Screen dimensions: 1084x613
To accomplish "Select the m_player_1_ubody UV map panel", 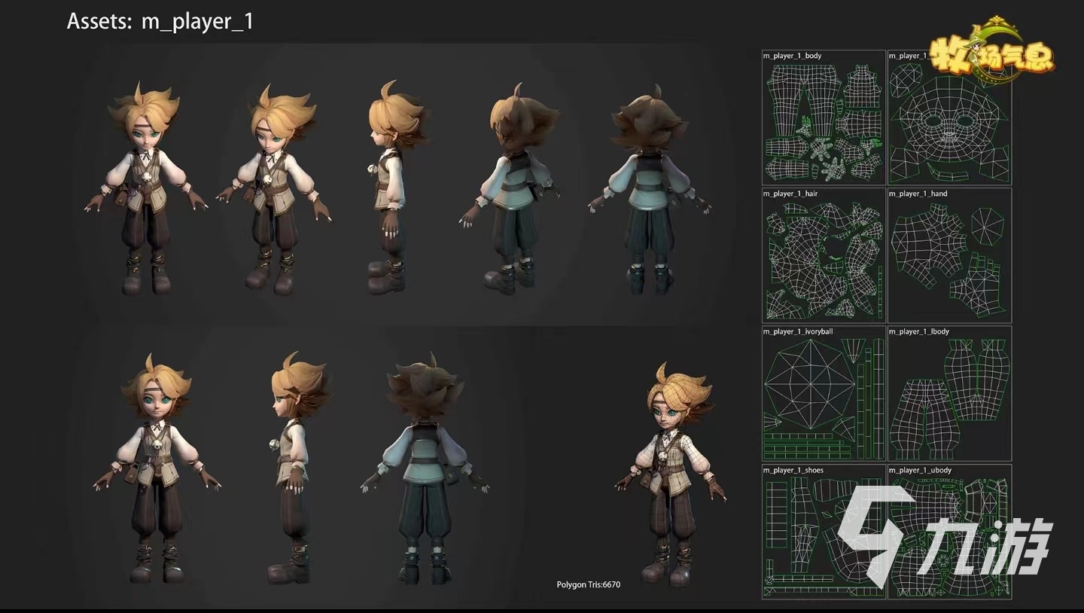I will [949, 532].
